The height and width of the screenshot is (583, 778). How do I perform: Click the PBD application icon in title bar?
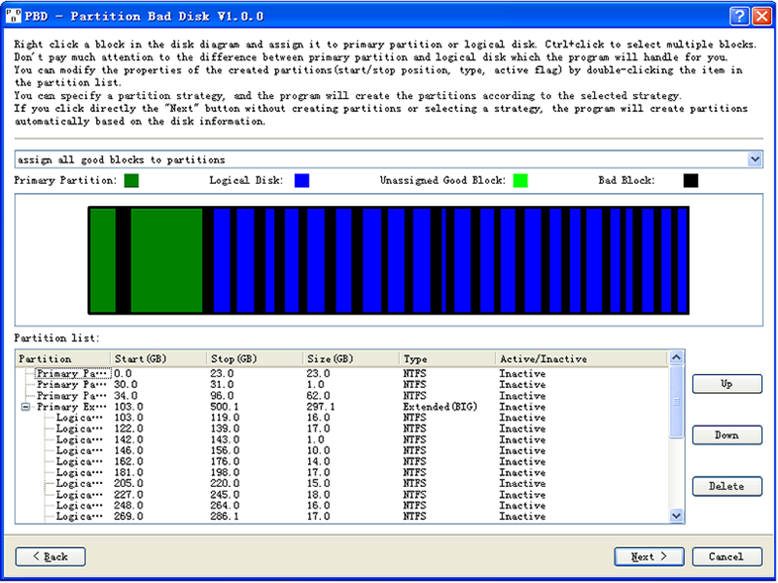[13, 15]
